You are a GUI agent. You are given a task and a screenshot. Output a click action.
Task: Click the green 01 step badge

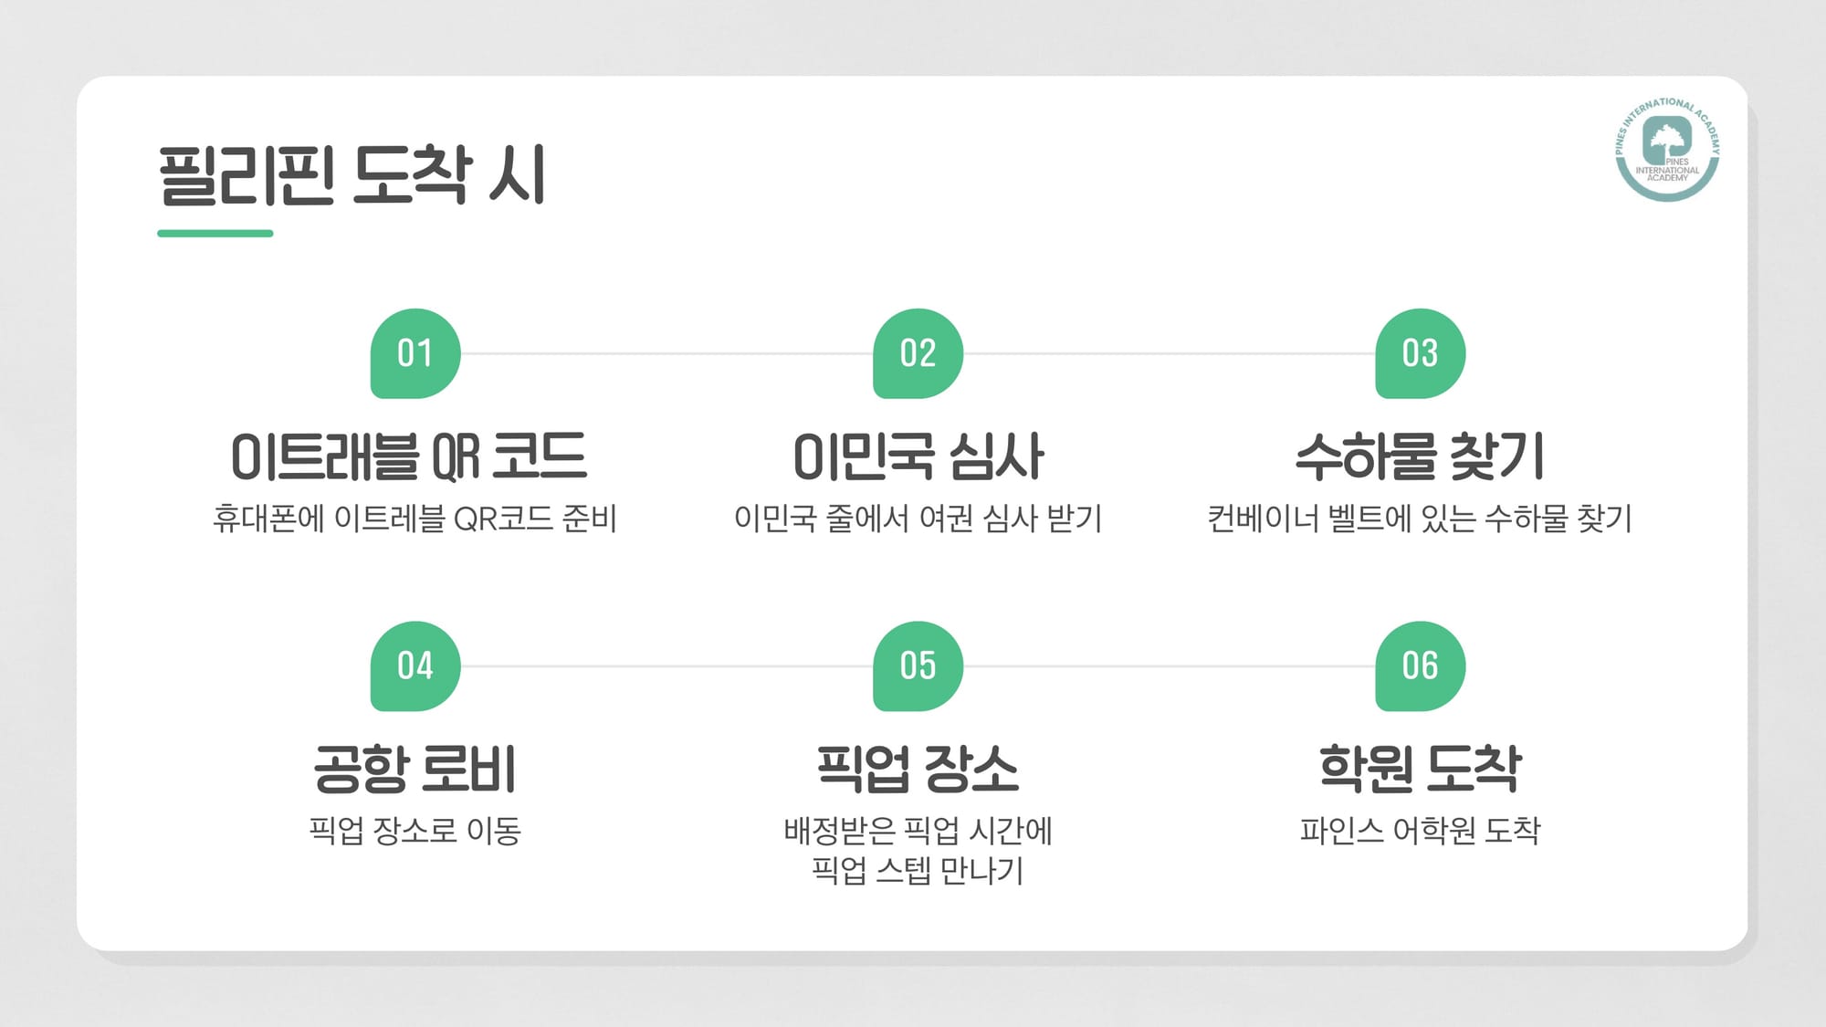pyautogui.click(x=415, y=353)
